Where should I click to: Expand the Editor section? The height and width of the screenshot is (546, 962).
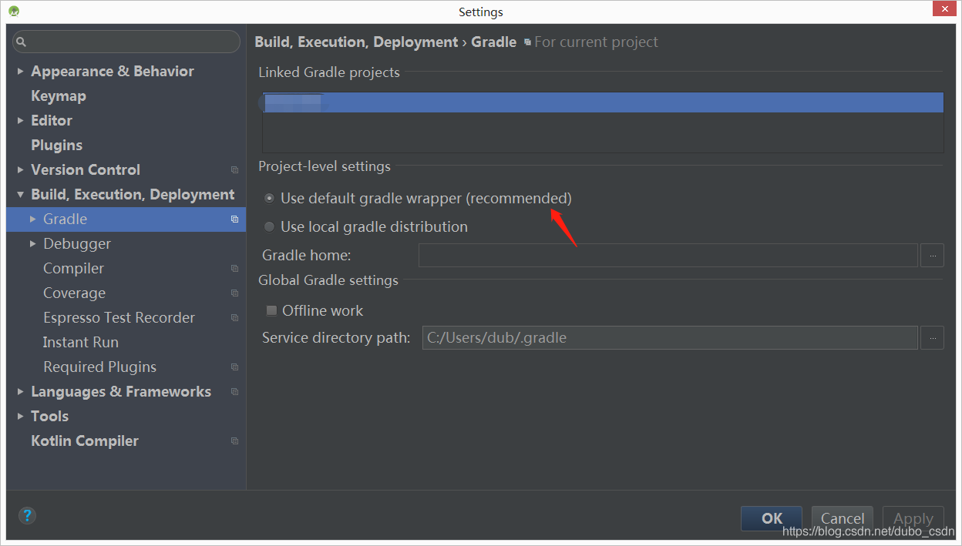click(20, 121)
